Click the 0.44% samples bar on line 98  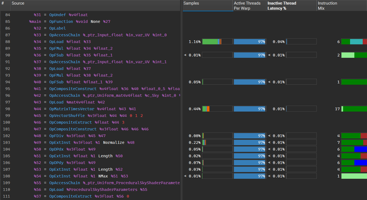(217, 109)
